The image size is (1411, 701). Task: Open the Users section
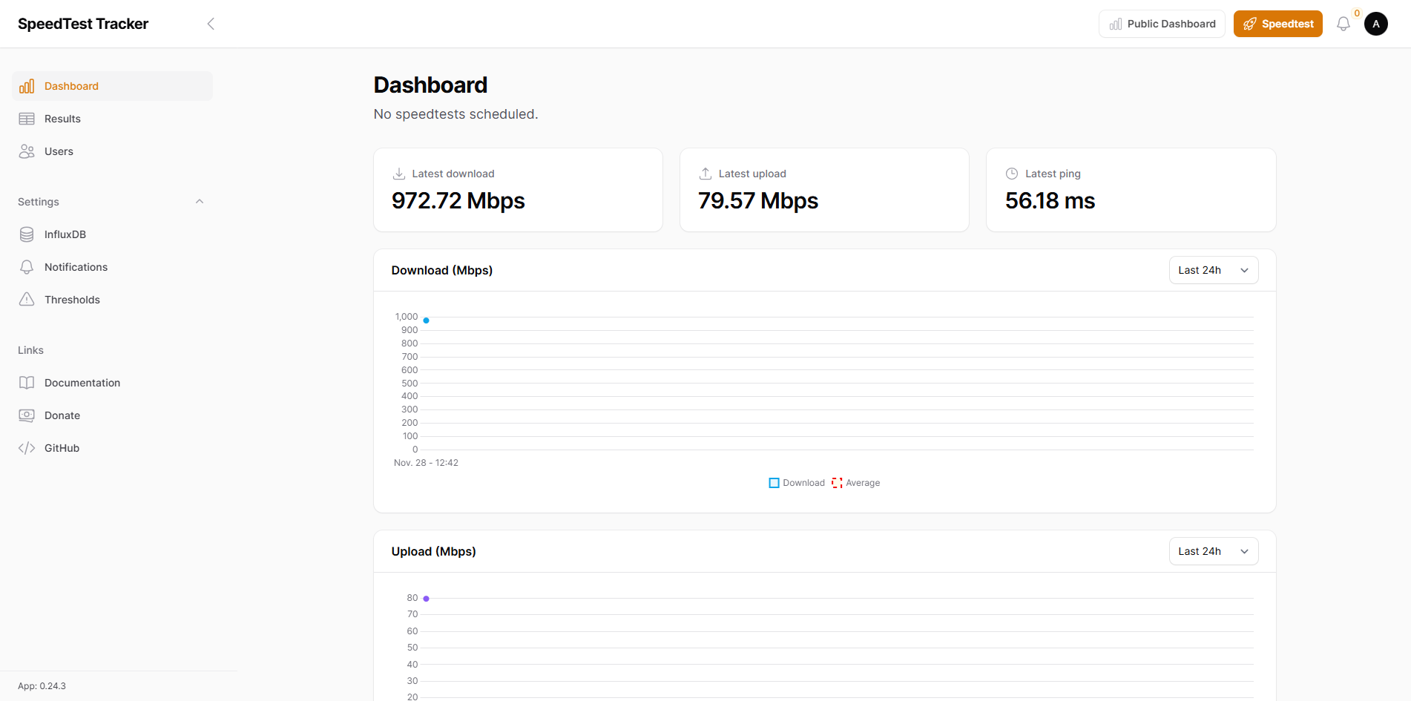tap(59, 151)
